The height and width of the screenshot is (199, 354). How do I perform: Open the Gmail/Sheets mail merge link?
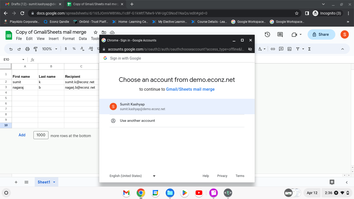(x=190, y=89)
